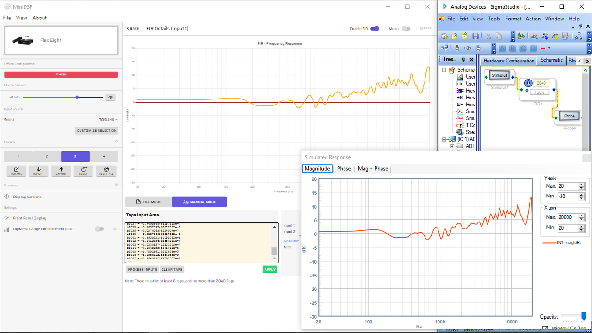The width and height of the screenshot is (592, 333).
Task: Collapse the Schematic root tree node
Action: (444, 70)
